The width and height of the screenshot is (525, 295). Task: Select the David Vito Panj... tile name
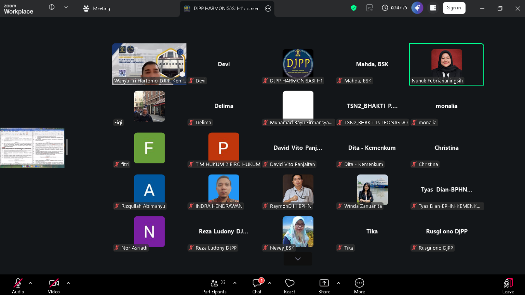click(x=298, y=148)
